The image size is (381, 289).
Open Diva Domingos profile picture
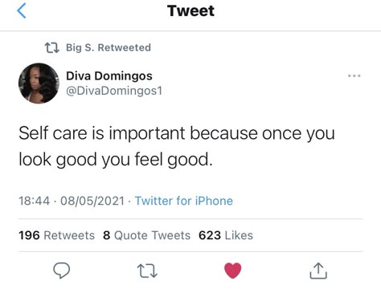coord(39,83)
